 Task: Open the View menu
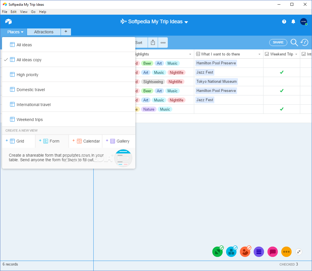(x=24, y=12)
